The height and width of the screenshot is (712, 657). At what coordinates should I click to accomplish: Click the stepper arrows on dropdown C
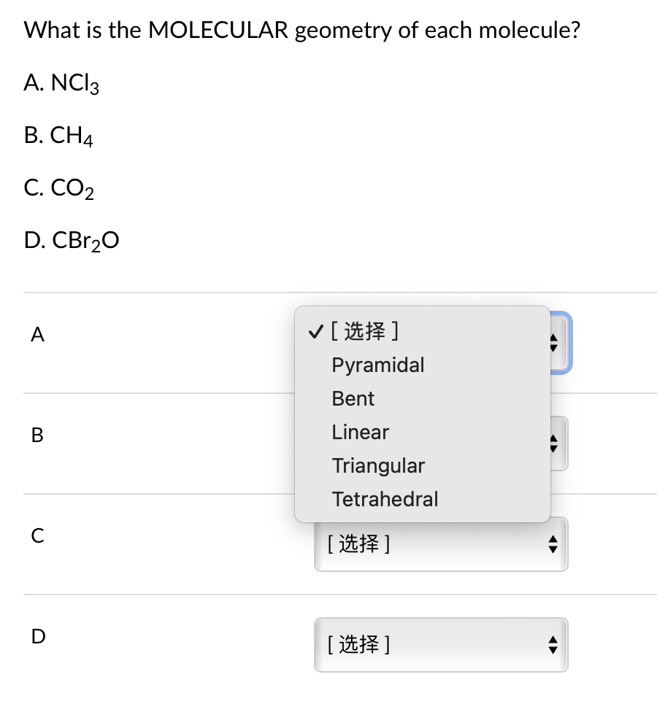click(x=553, y=543)
